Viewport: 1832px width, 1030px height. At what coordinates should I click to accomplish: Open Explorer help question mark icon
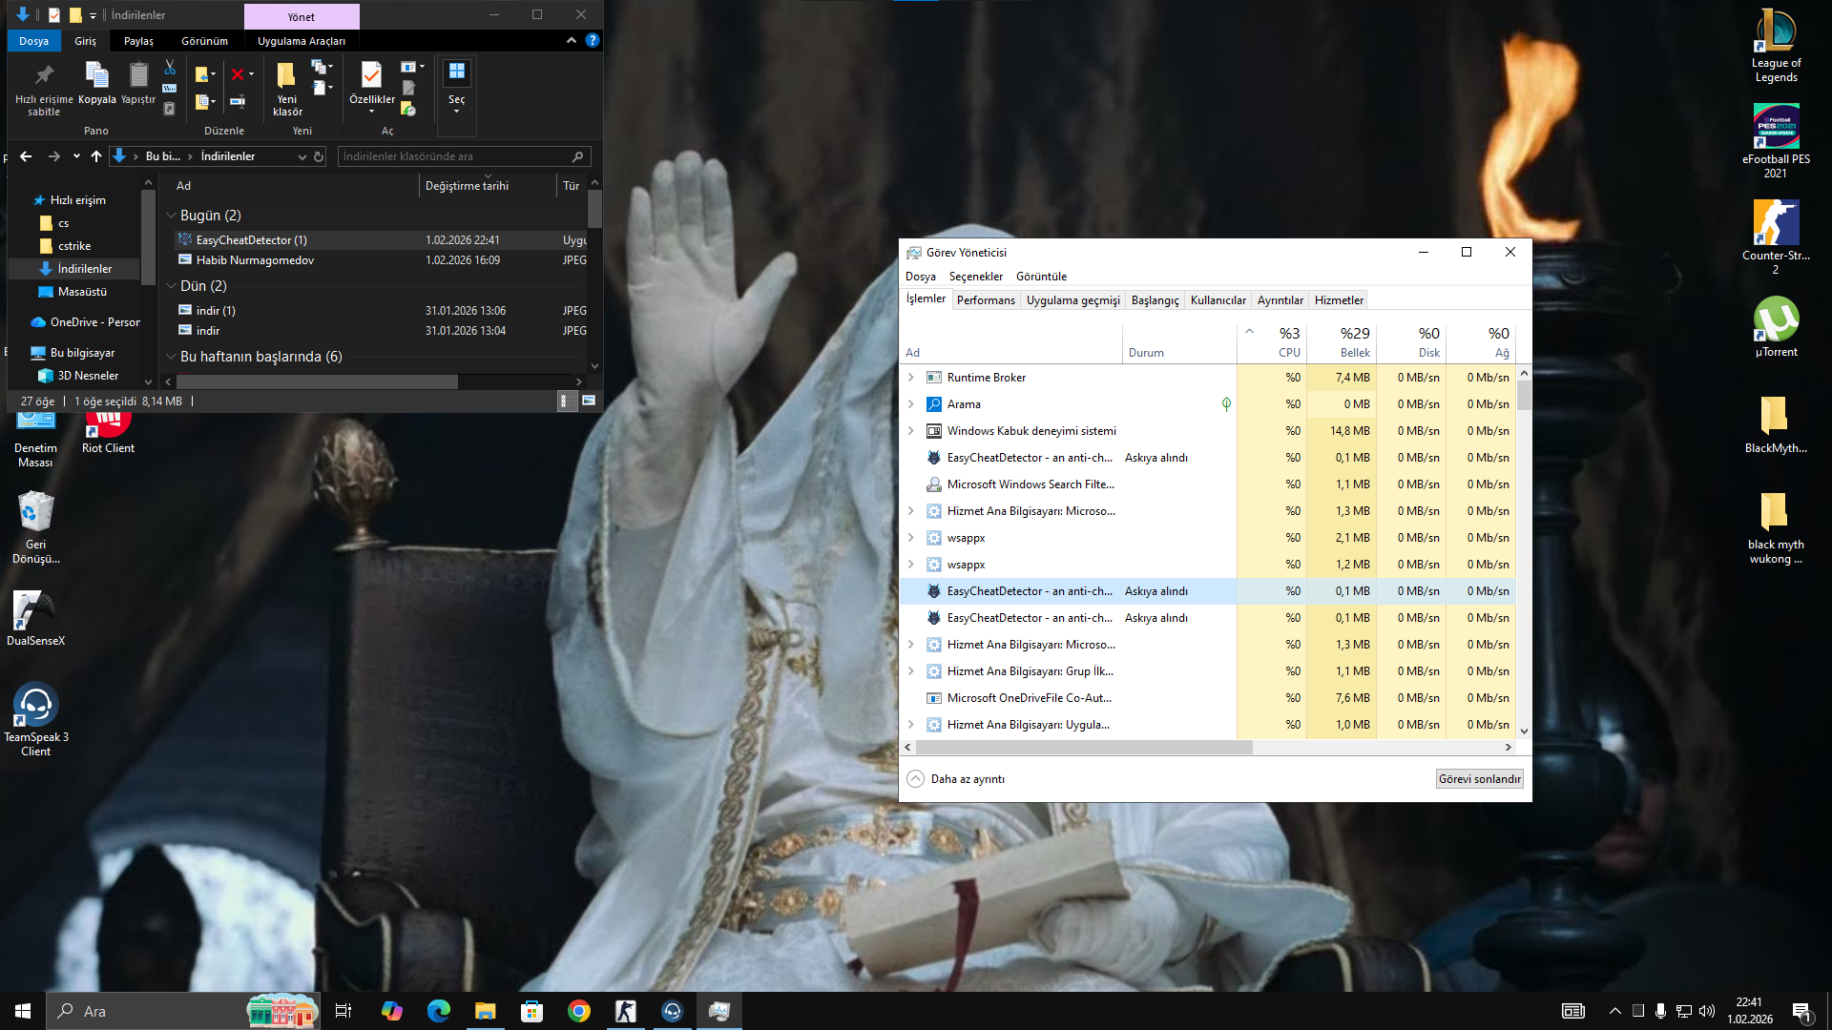(593, 40)
